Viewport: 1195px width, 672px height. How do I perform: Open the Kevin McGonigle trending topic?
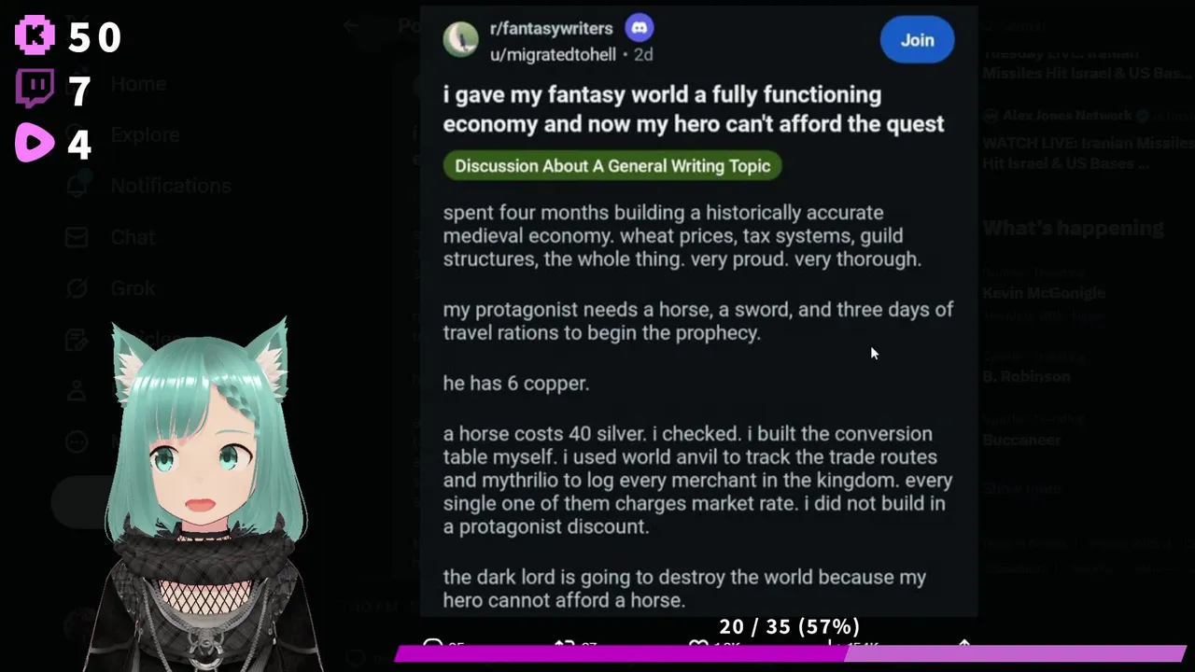pos(1044,293)
